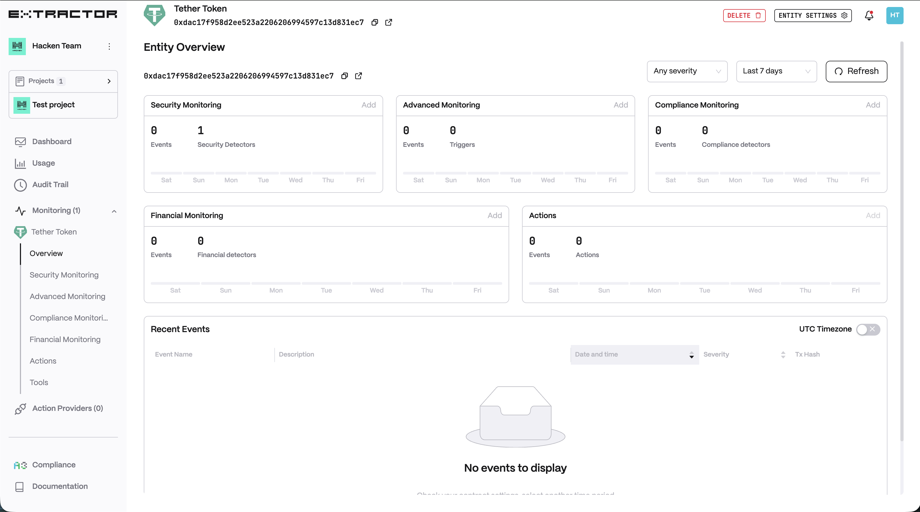The image size is (920, 512).
Task: Copy address below Entity Overview heading
Action: click(345, 76)
